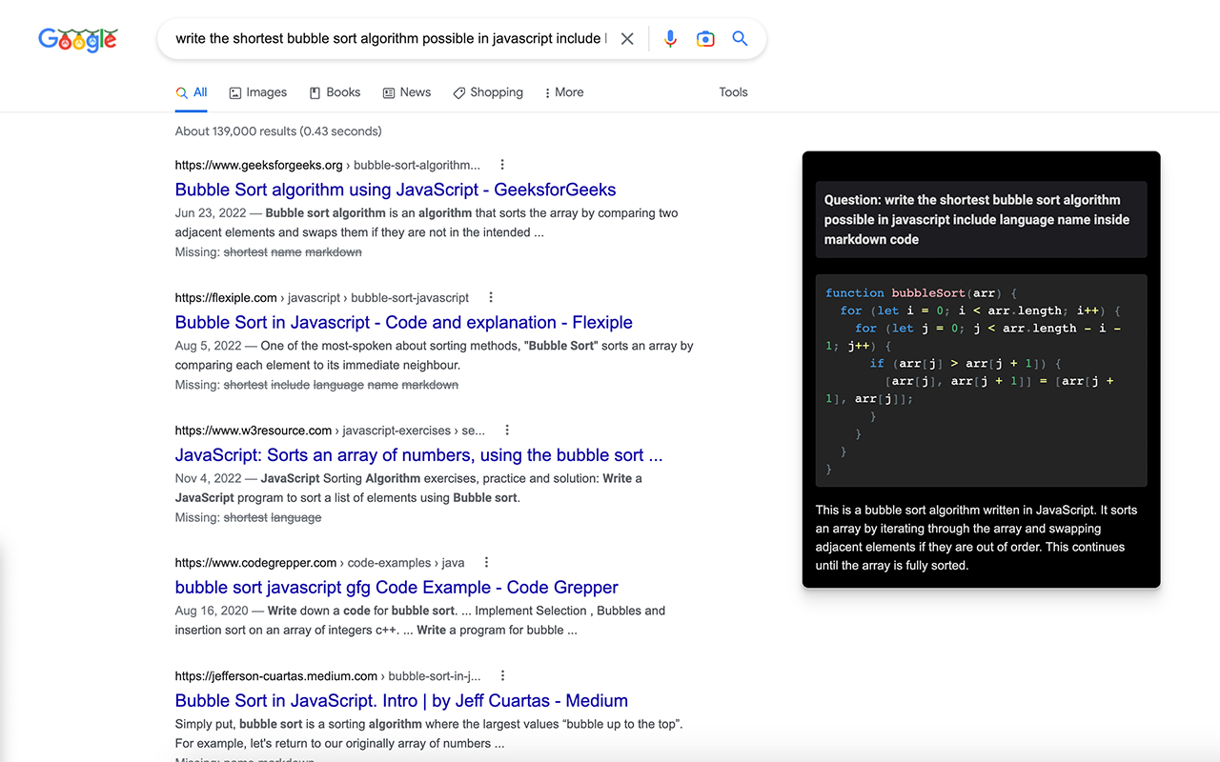
Task: Open search by image camera icon
Action: pos(705,39)
